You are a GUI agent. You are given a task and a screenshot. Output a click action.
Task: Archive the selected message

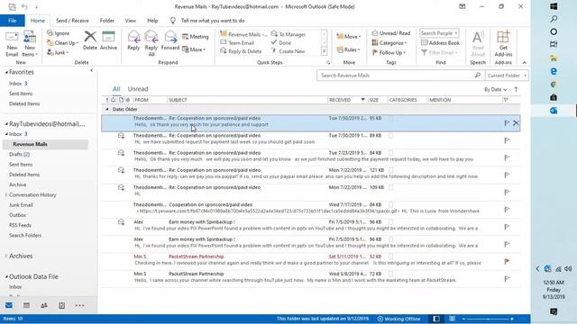(108, 40)
